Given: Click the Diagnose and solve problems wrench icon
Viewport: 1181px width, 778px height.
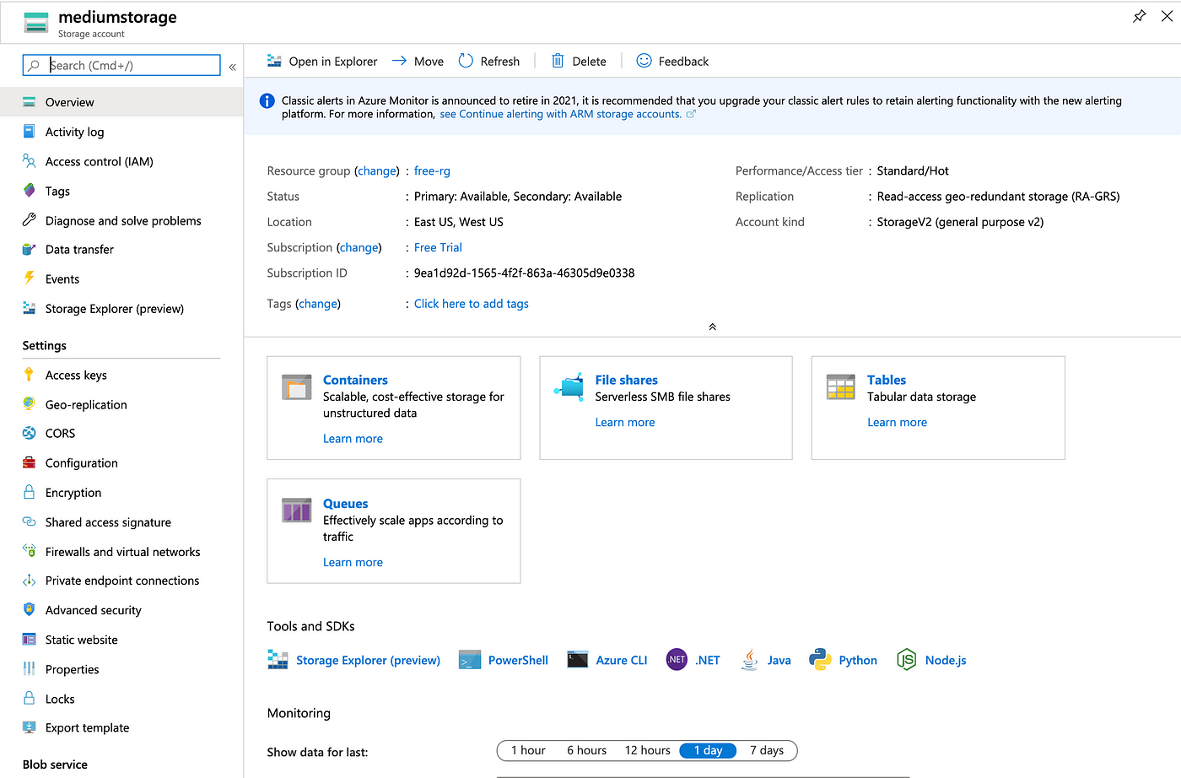Looking at the screenshot, I should (30, 220).
